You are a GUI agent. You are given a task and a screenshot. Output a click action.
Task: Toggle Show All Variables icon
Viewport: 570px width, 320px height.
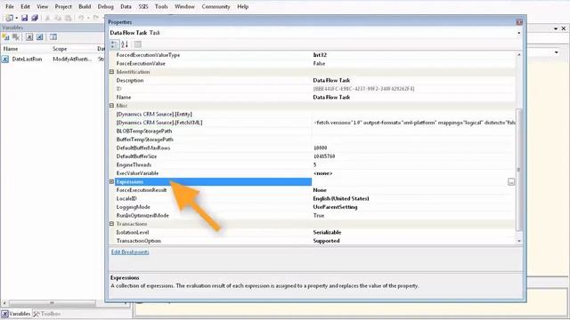click(39, 37)
